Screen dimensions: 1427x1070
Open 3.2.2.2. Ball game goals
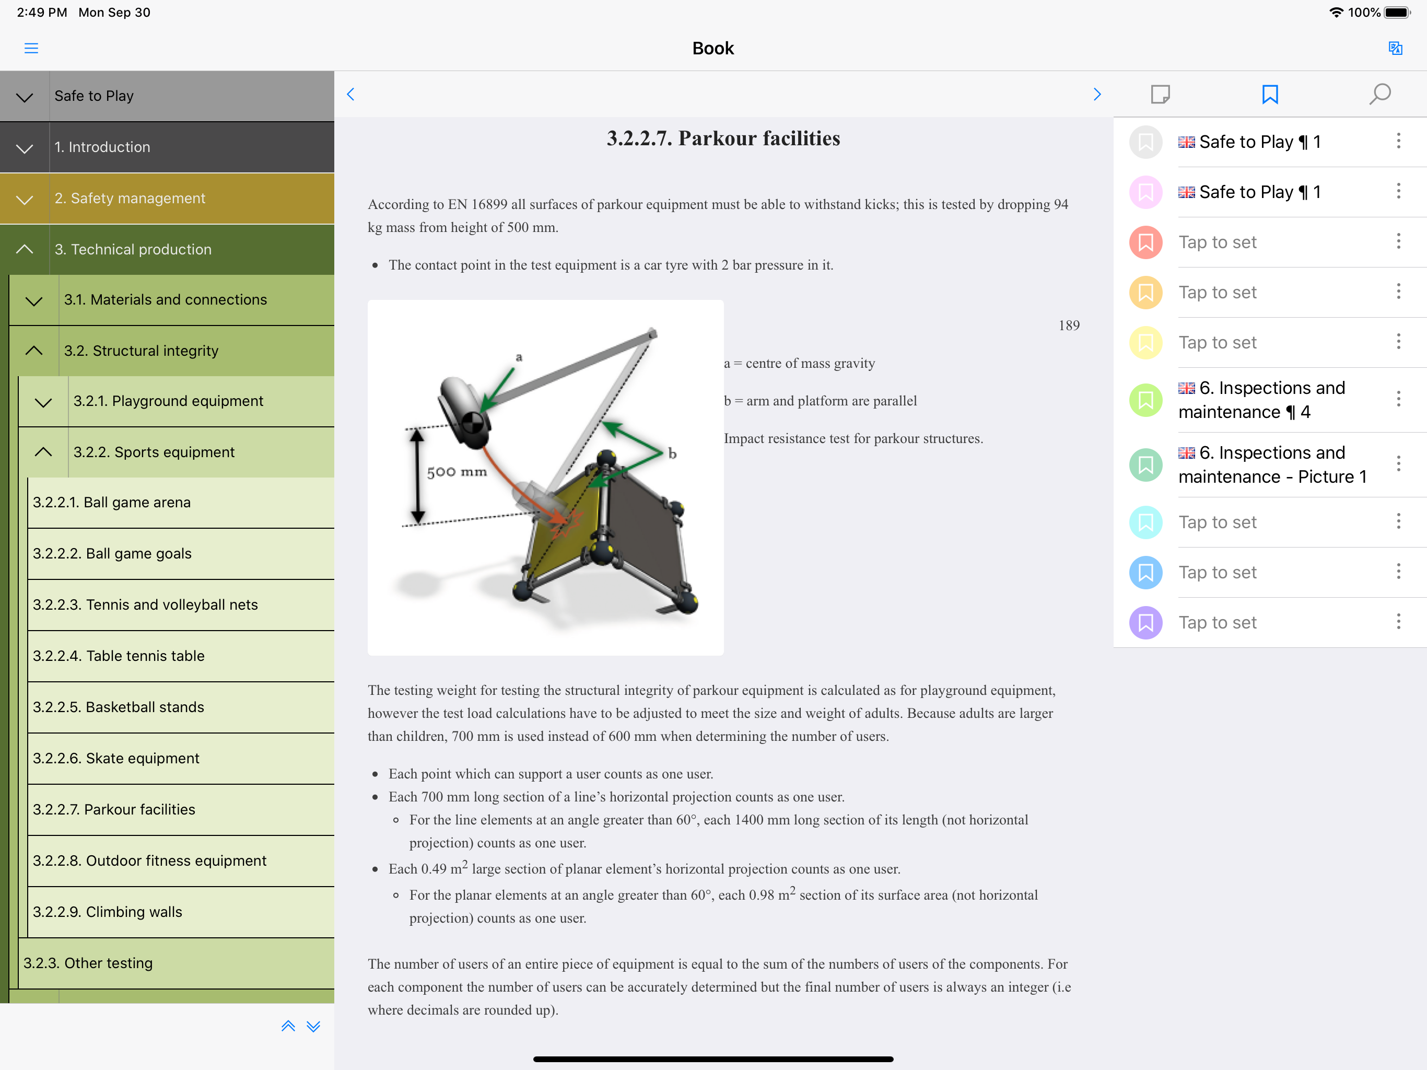click(x=181, y=554)
